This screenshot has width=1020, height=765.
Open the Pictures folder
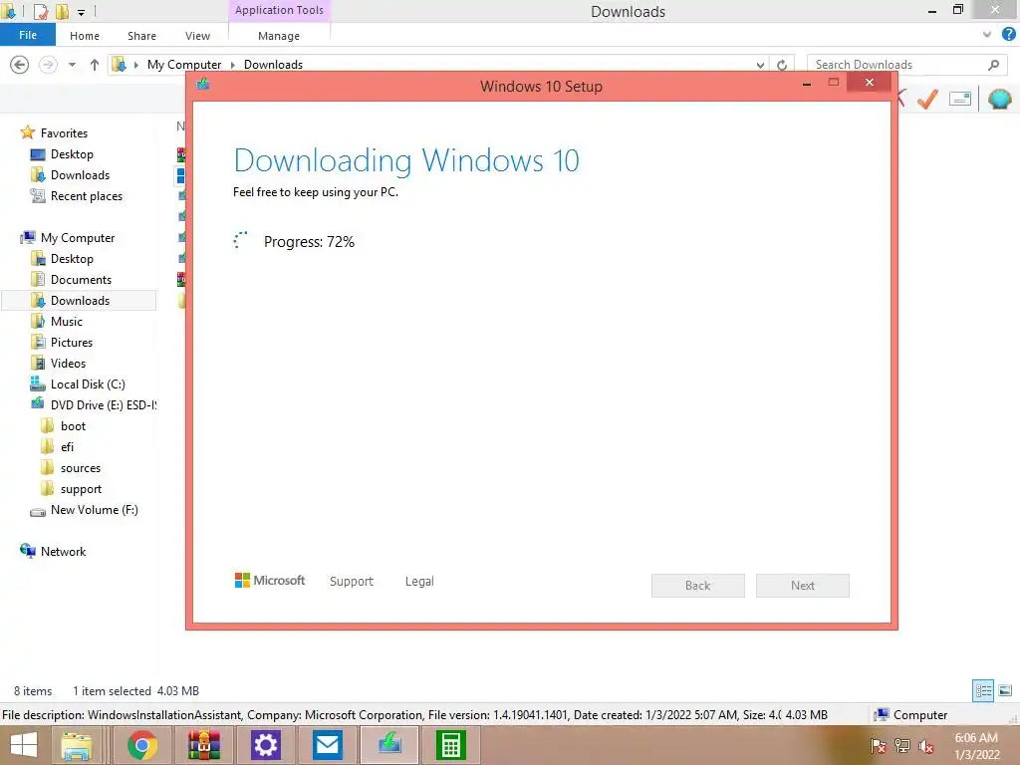pos(72,343)
